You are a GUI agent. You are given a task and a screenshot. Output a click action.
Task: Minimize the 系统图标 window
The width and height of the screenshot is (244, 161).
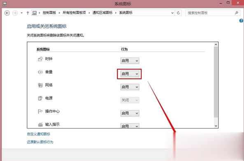[221, 3]
